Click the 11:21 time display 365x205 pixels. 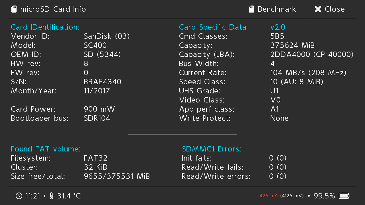33,196
